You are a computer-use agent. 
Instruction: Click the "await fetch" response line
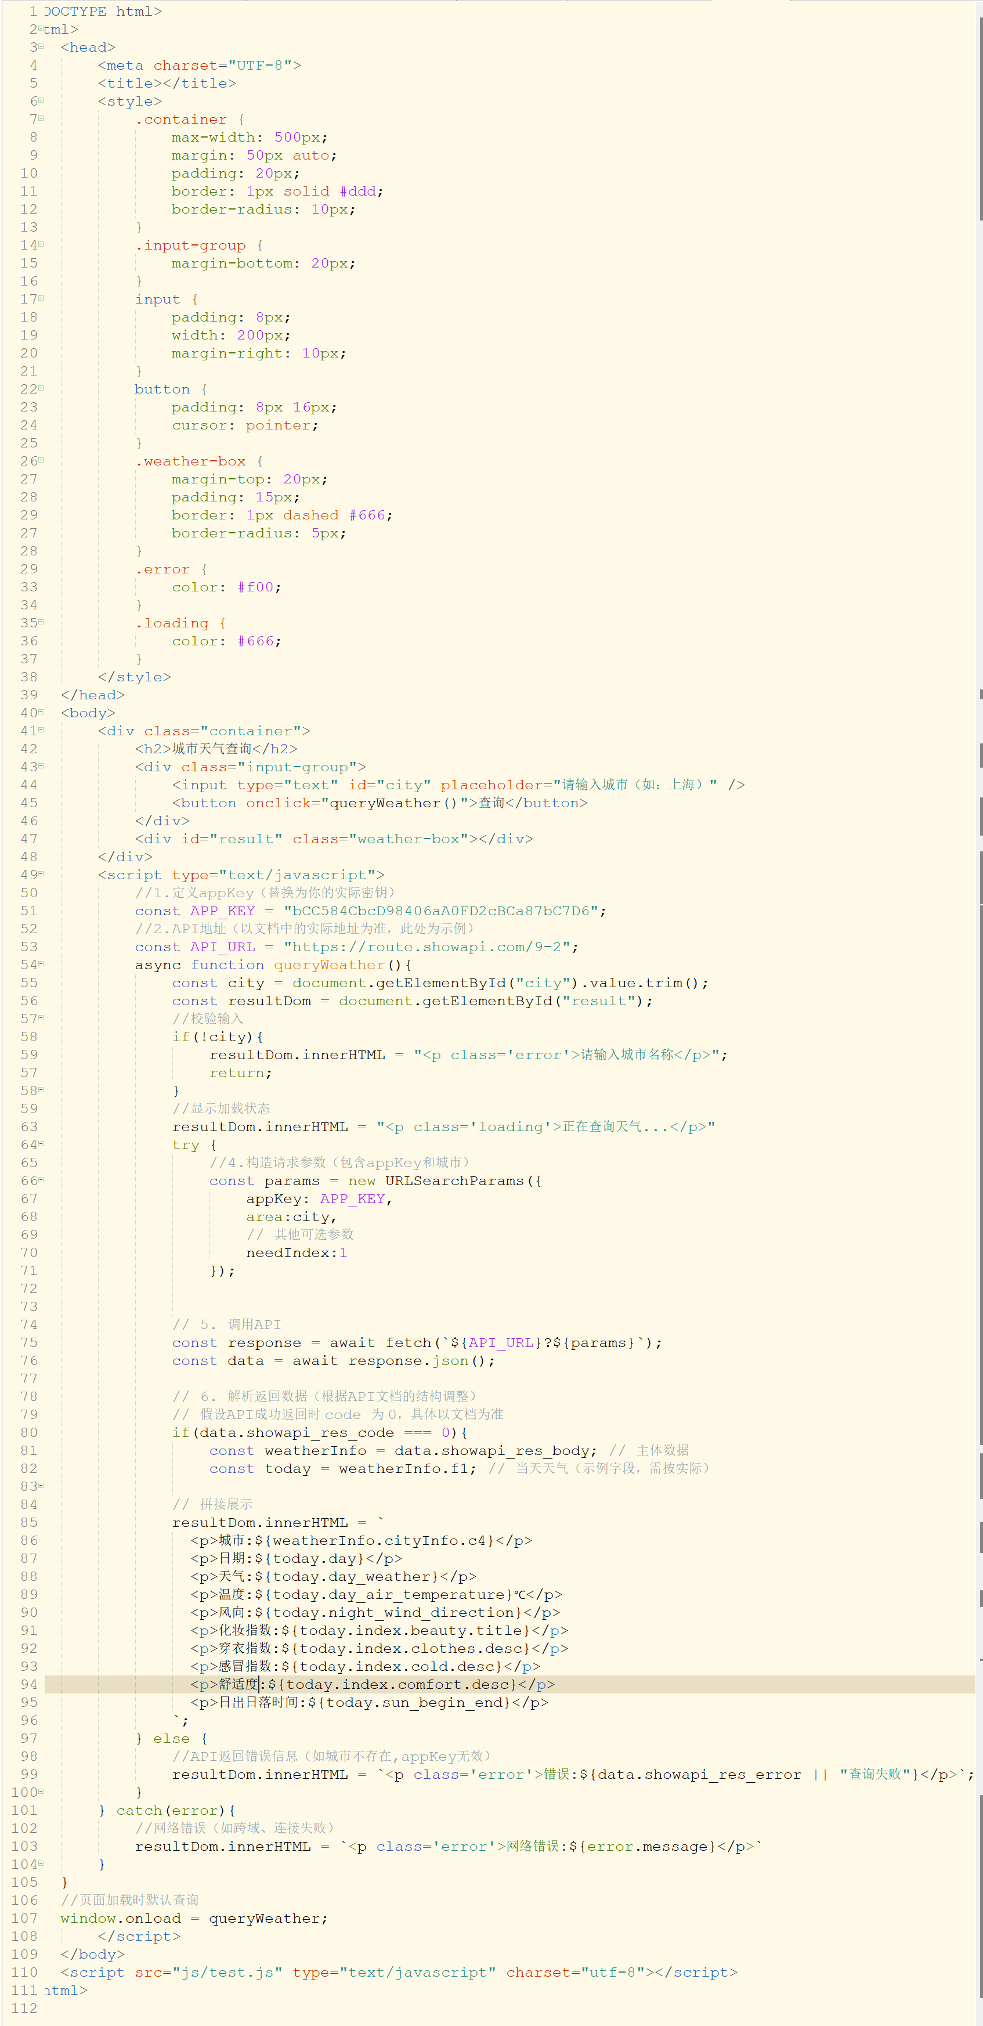click(418, 1342)
